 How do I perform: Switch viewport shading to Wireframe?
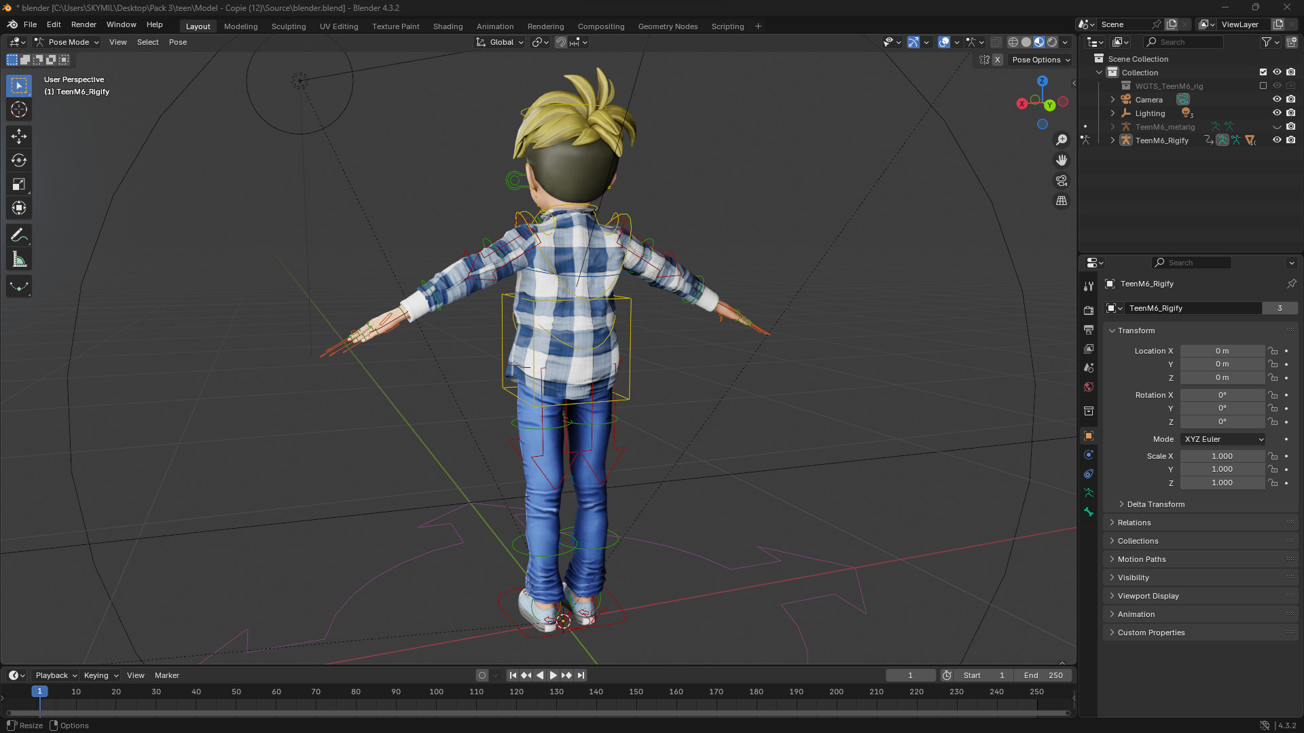[1013, 42]
